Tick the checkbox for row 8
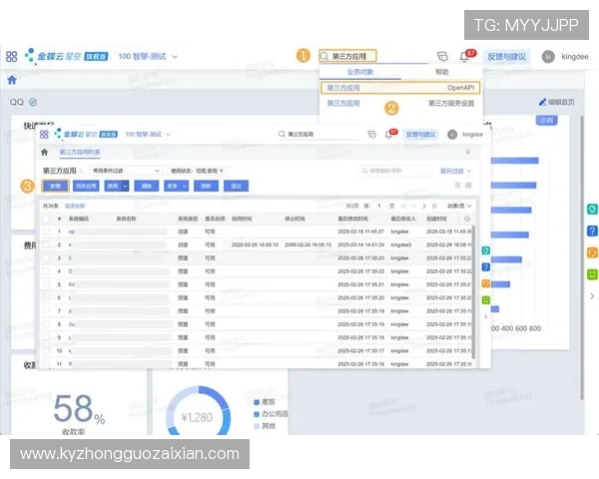Screen dimensions: 599x479 click(46, 324)
